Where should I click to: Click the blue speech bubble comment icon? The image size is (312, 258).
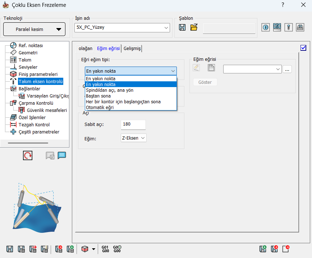[x=62, y=155]
